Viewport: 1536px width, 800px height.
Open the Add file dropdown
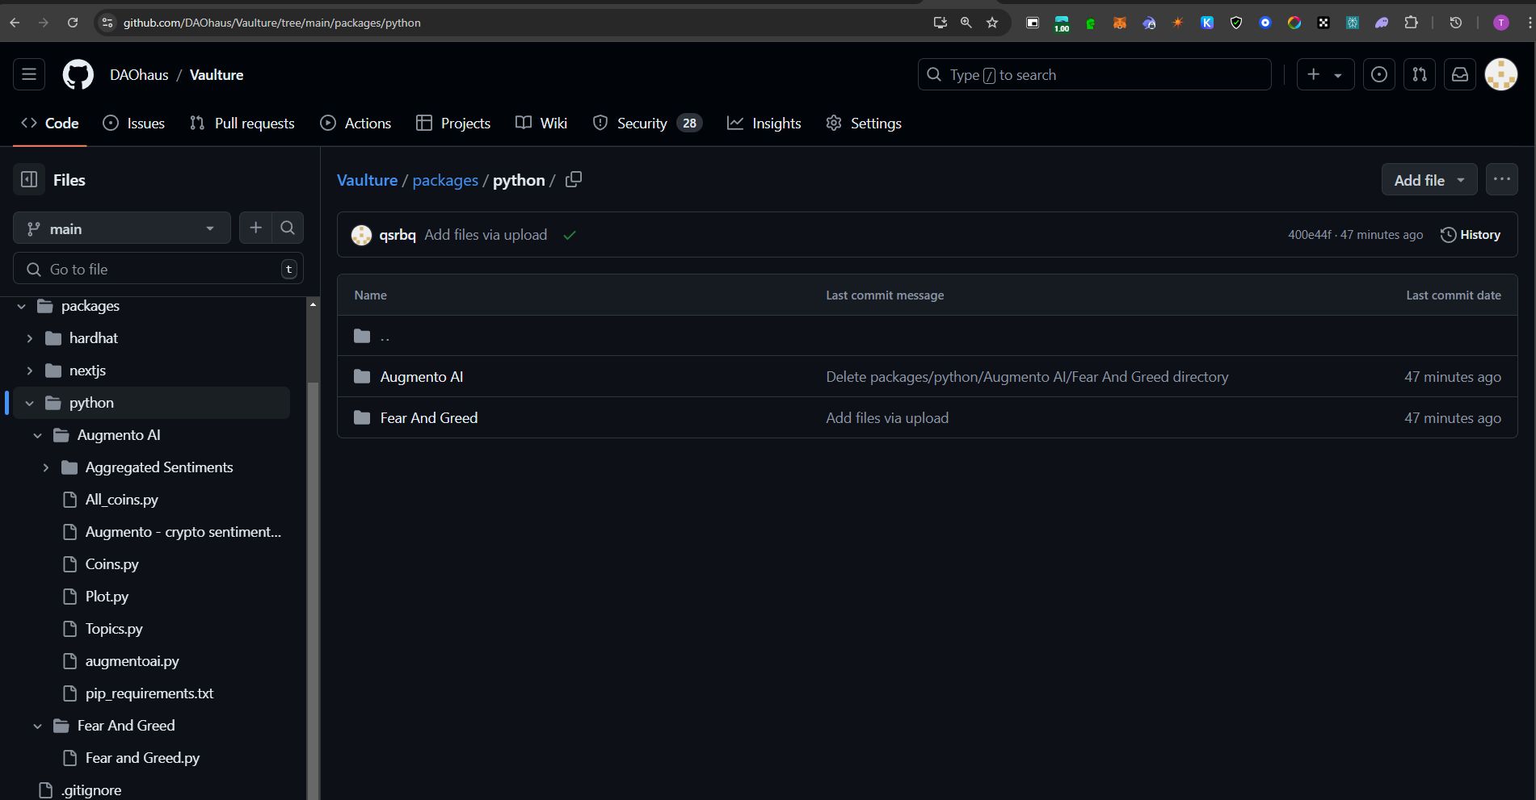pos(1429,179)
